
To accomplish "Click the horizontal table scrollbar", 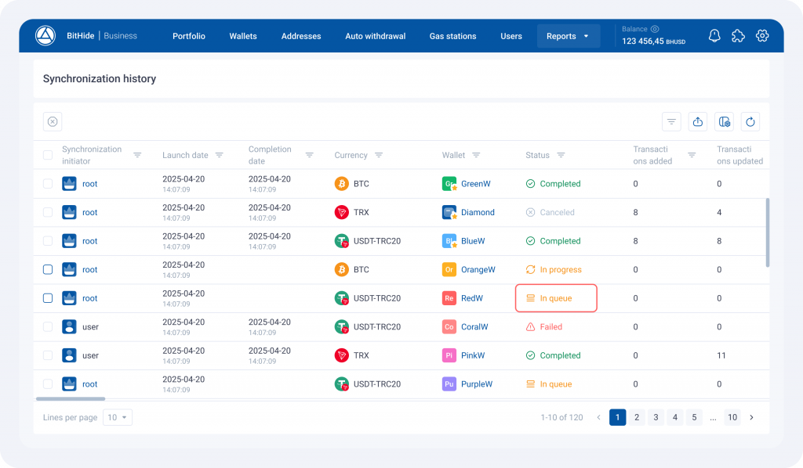I will point(71,398).
